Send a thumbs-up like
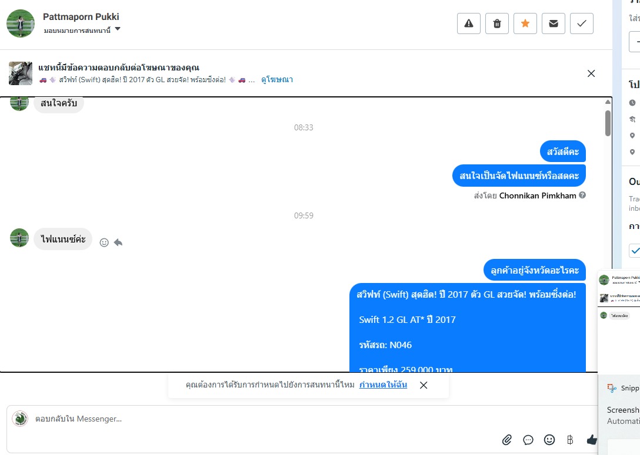This screenshot has height=455, width=640. [592, 440]
